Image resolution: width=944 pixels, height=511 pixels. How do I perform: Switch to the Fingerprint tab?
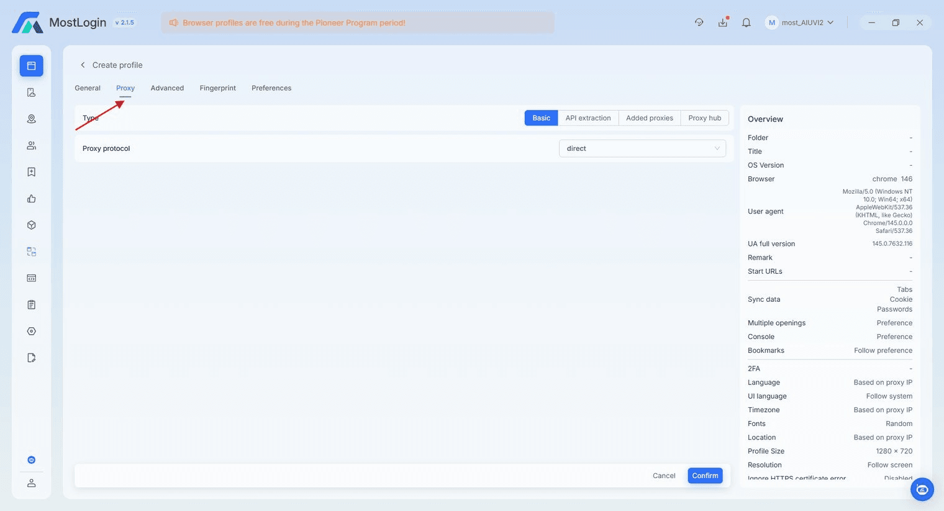[218, 88]
